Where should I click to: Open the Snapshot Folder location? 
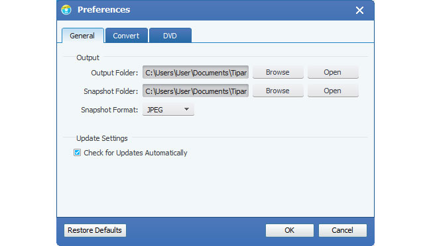click(x=333, y=91)
